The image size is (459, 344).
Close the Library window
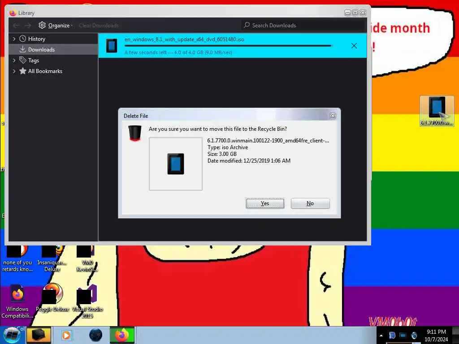(363, 13)
